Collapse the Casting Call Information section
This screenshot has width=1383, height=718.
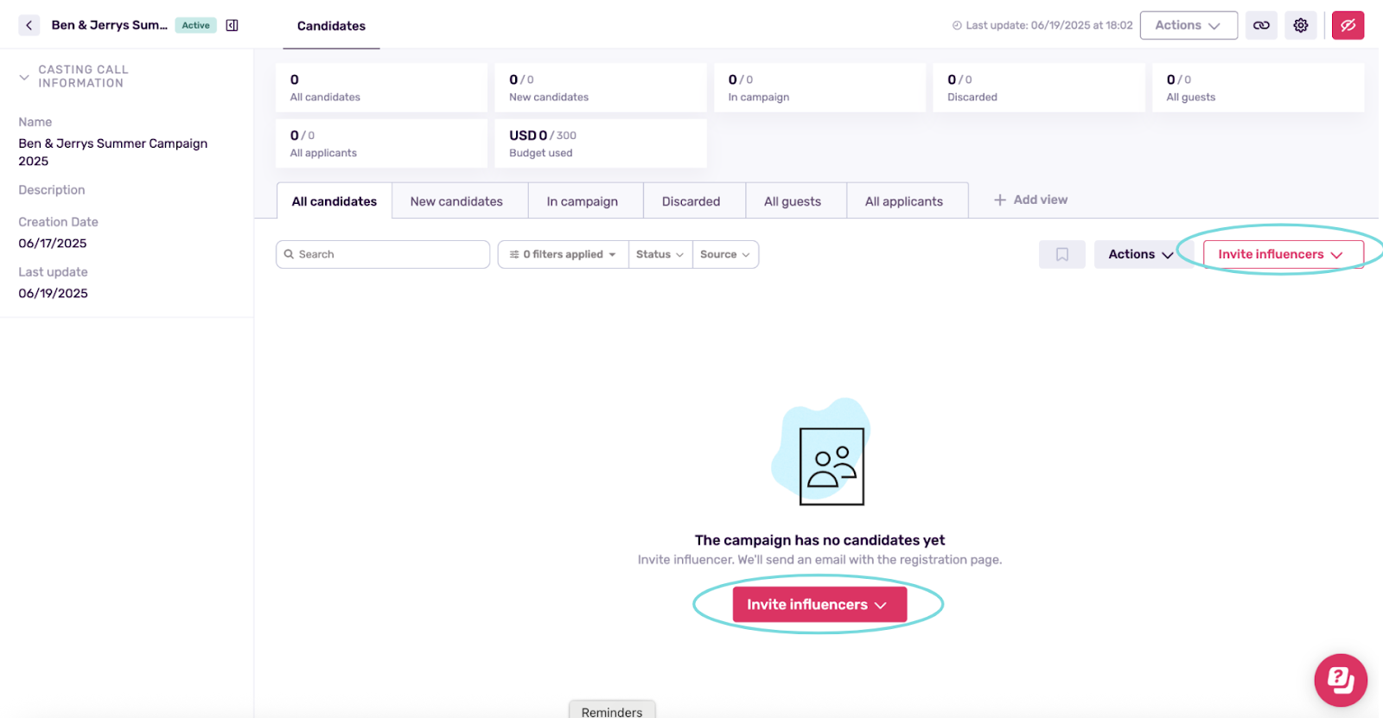pos(24,77)
